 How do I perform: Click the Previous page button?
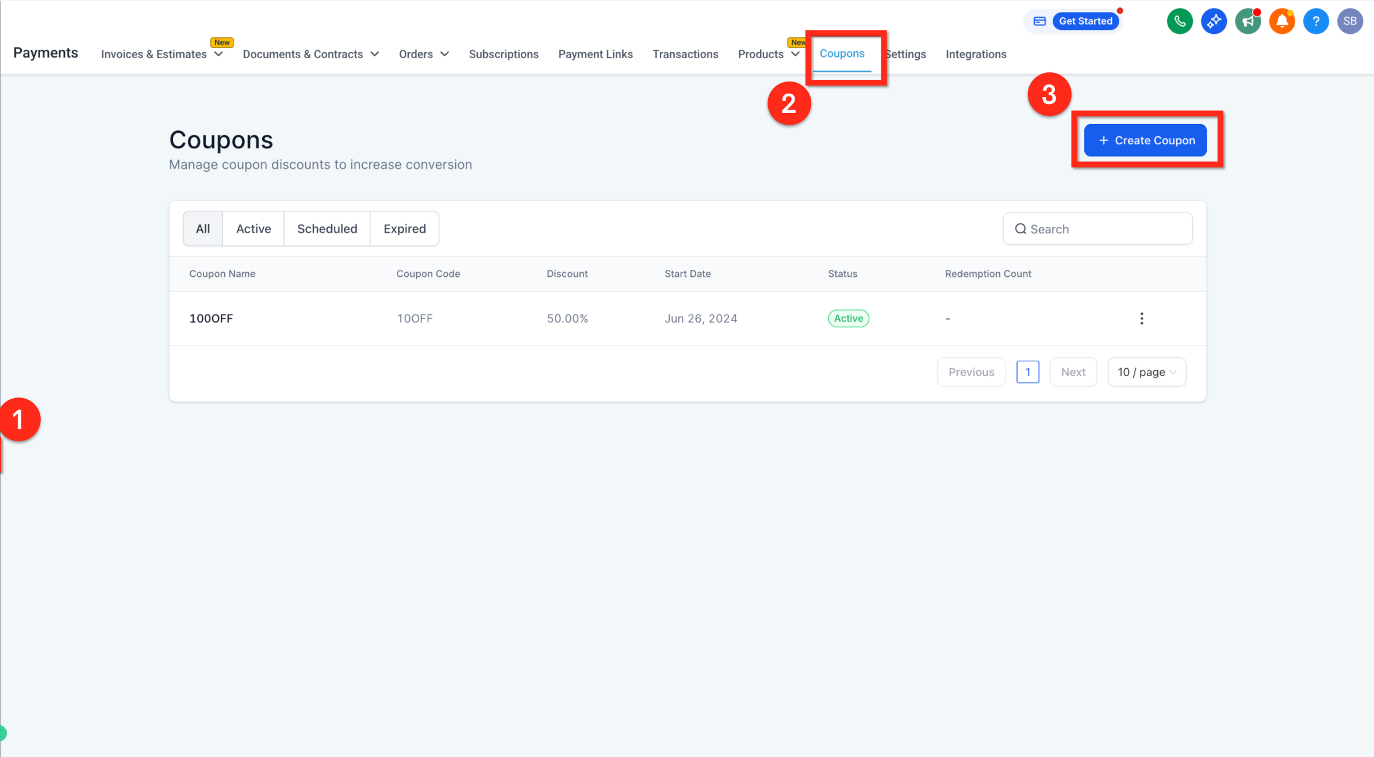coord(972,372)
